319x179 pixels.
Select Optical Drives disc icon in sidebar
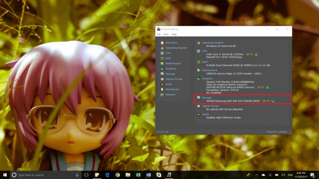pos(162,79)
